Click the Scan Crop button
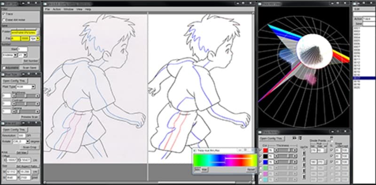Screen dimensions: 376x185 (x=30, y=147)
